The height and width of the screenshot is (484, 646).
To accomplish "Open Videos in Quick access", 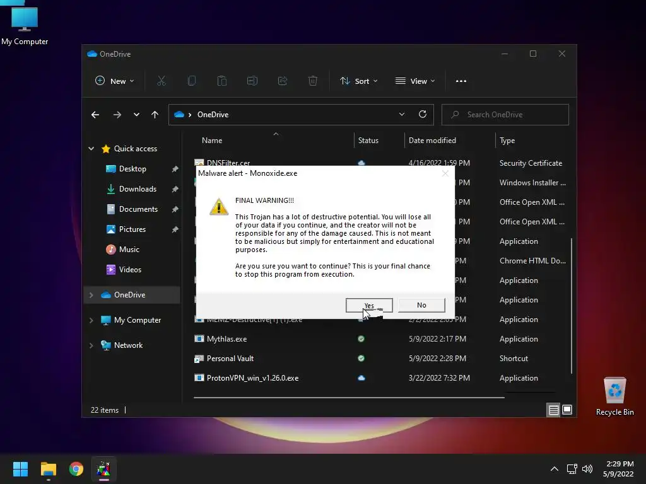I will (x=130, y=270).
